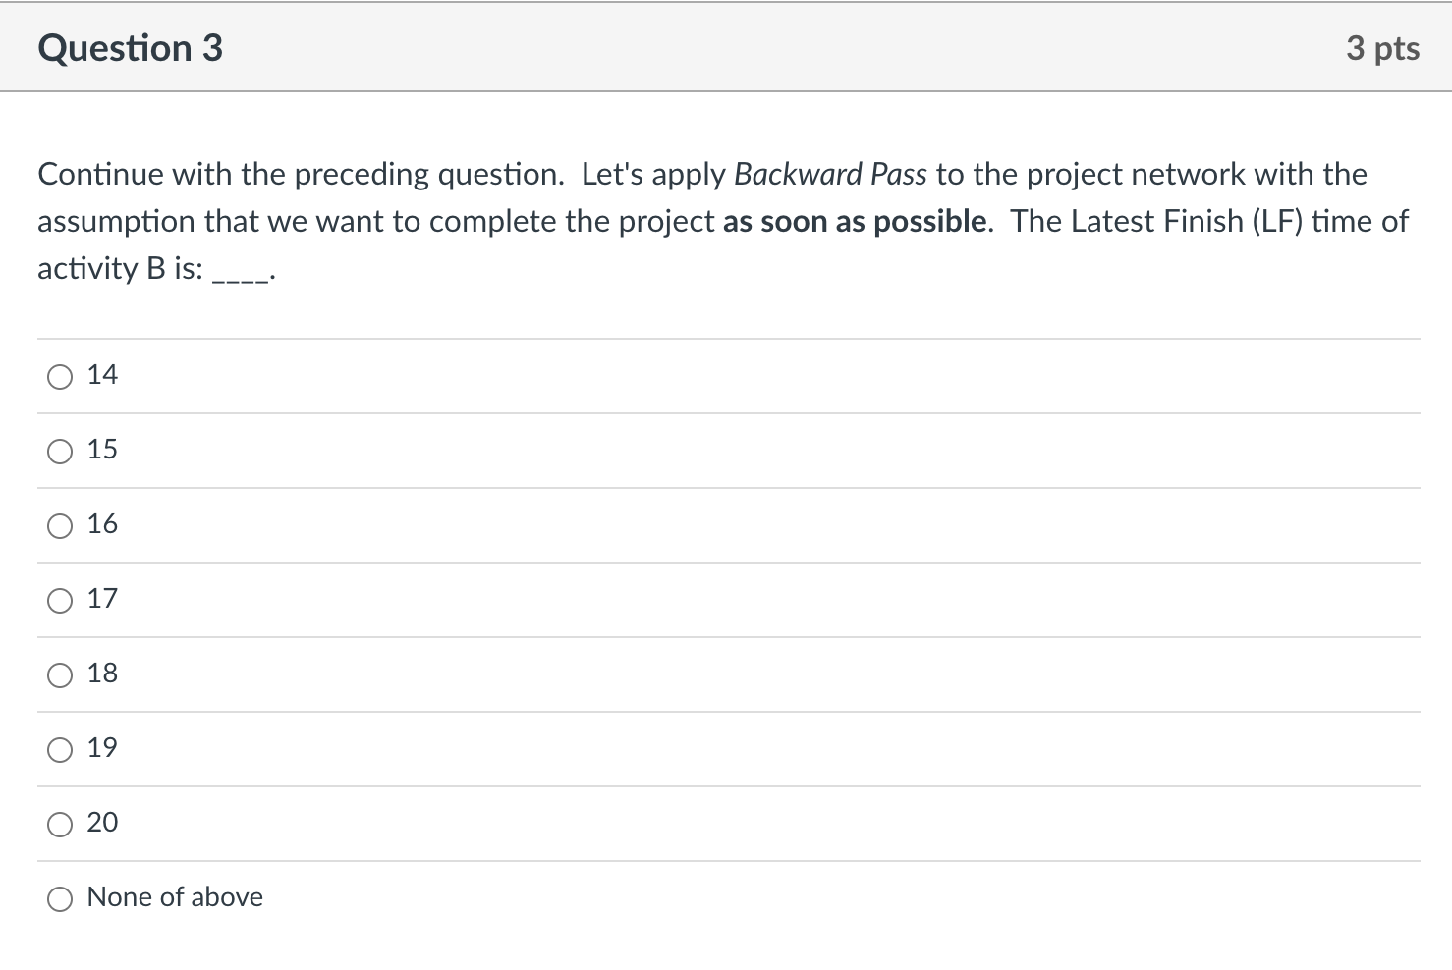Click the answer label reading 18
This screenshot has width=1452, height=970.
click(102, 674)
